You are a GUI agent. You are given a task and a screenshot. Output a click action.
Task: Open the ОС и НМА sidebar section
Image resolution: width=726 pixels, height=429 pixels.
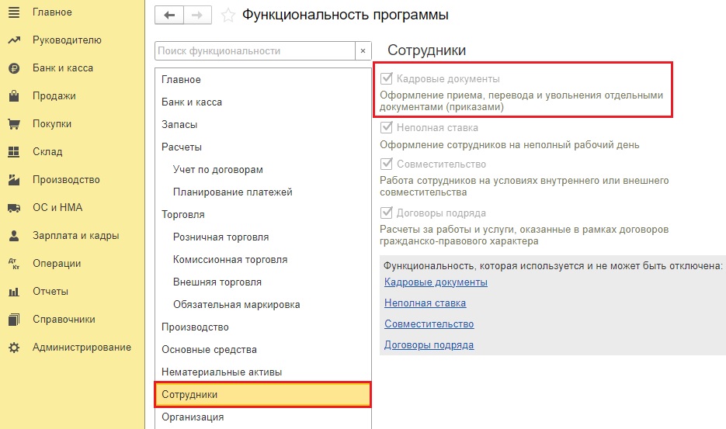[x=57, y=207]
